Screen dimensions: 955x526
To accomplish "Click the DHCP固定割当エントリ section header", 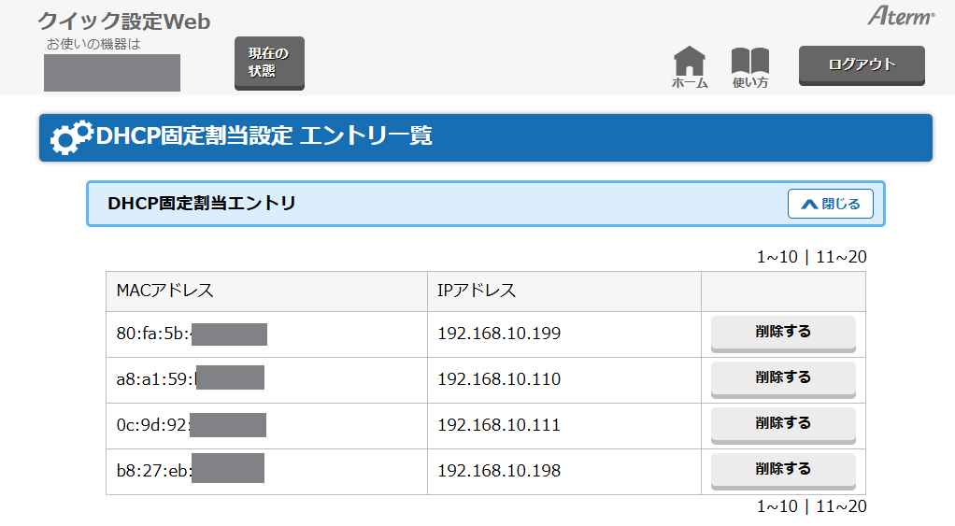I will point(202,203).
